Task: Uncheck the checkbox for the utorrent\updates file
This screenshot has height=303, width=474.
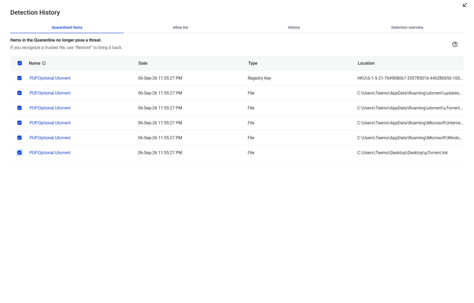Action: click(19, 93)
